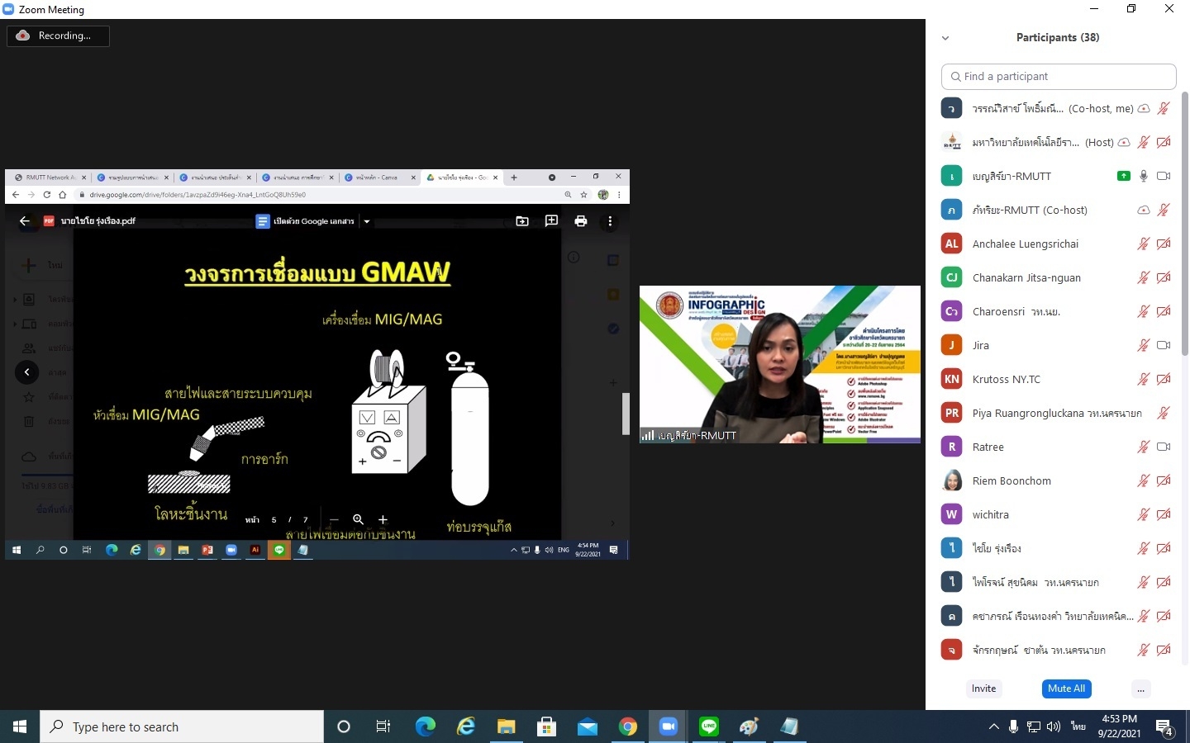Toggle video camera of เบญสิริยา-RMUTT
Viewport: 1190px width, 743px height.
(x=1164, y=176)
